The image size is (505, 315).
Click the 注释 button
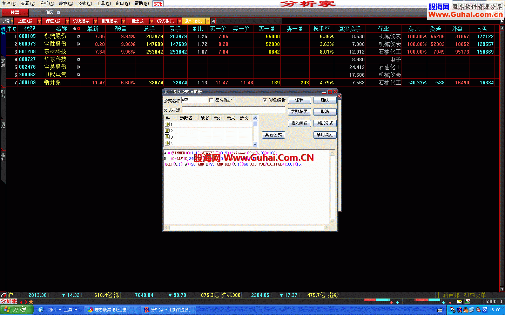[299, 100]
